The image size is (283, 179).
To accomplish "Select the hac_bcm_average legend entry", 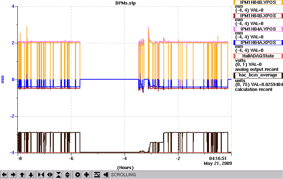I will click(258, 75).
